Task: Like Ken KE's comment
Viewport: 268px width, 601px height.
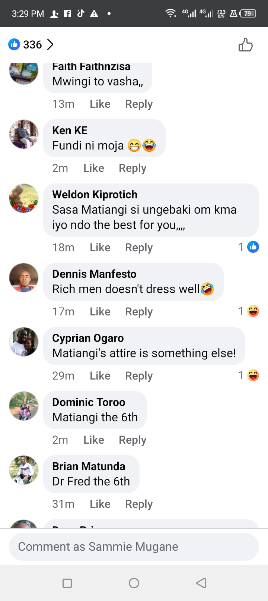Action: pyautogui.click(x=93, y=168)
